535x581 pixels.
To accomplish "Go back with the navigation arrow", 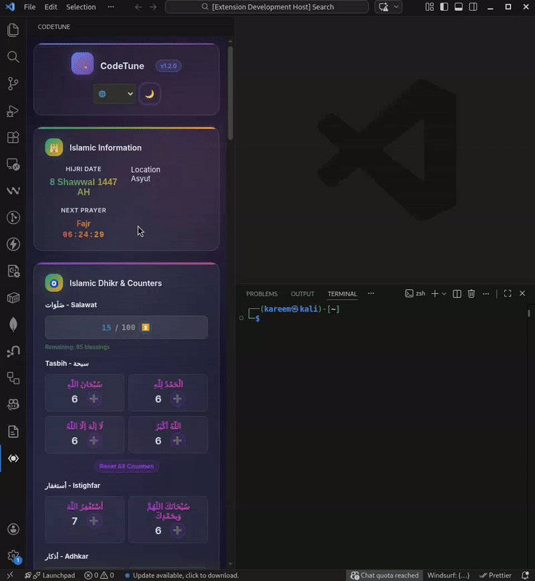I will click(138, 7).
